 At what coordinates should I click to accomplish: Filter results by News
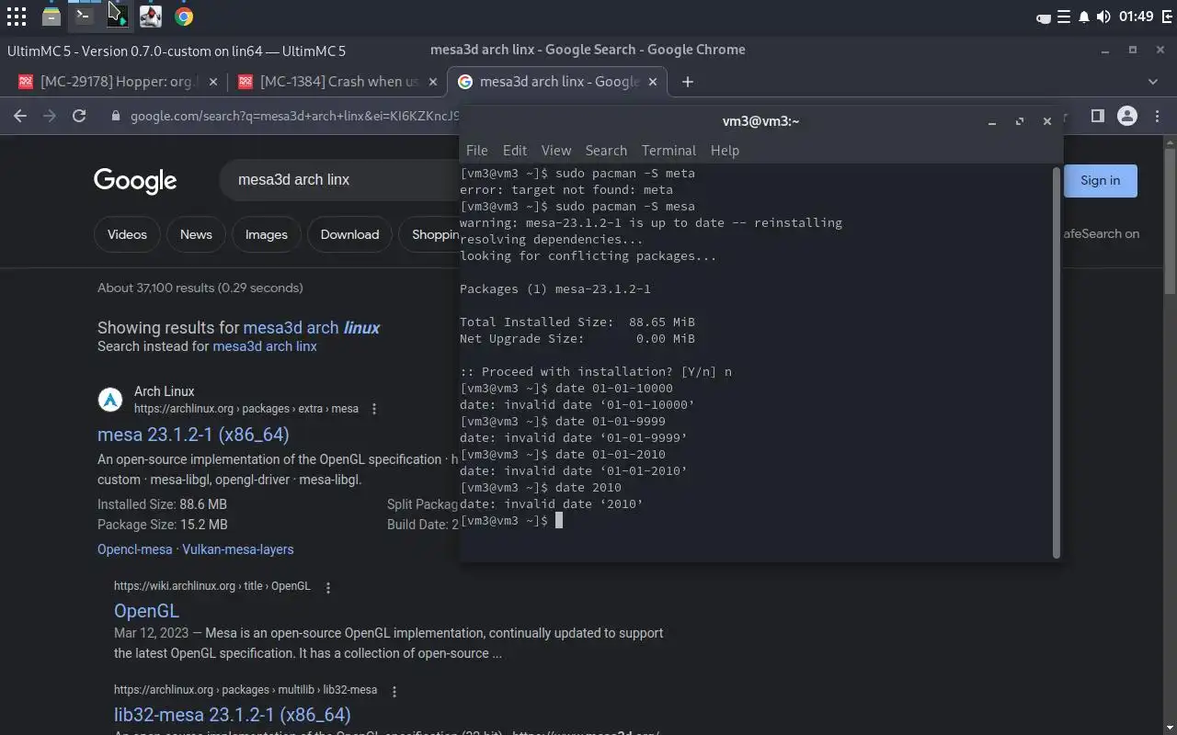tap(196, 234)
